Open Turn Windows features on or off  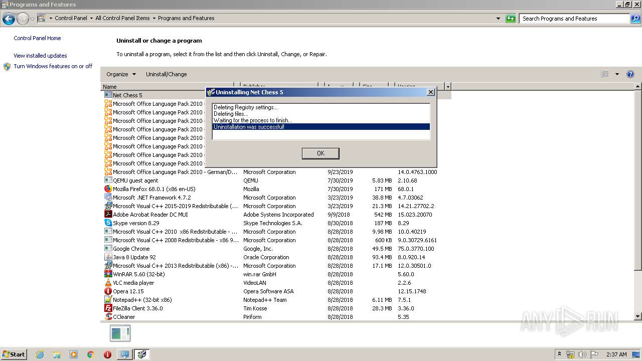coord(53,66)
